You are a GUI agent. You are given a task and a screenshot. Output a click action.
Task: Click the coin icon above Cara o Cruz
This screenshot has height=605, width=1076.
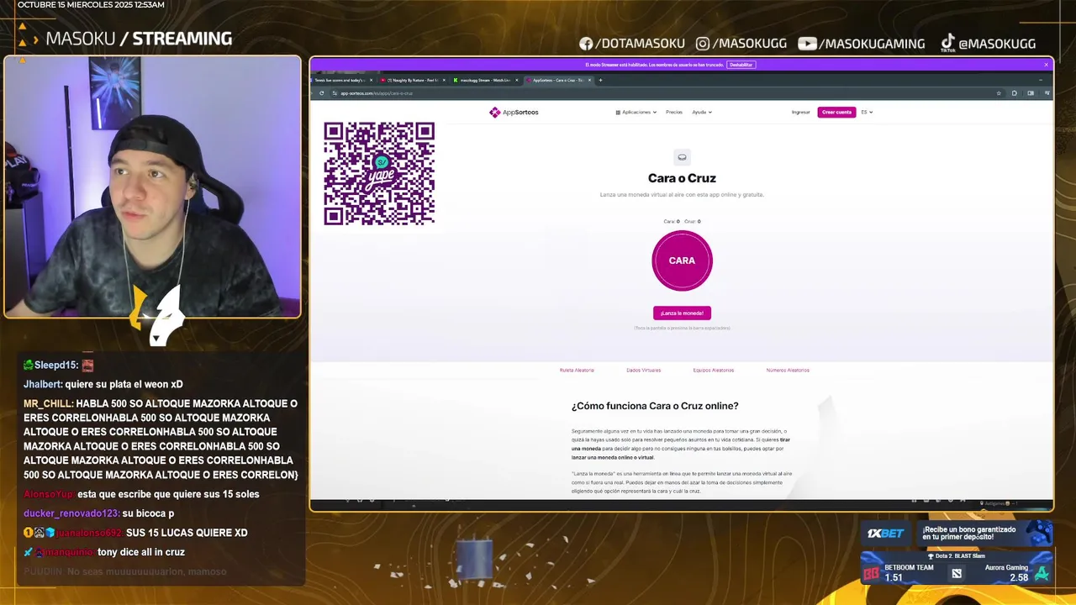click(x=682, y=157)
